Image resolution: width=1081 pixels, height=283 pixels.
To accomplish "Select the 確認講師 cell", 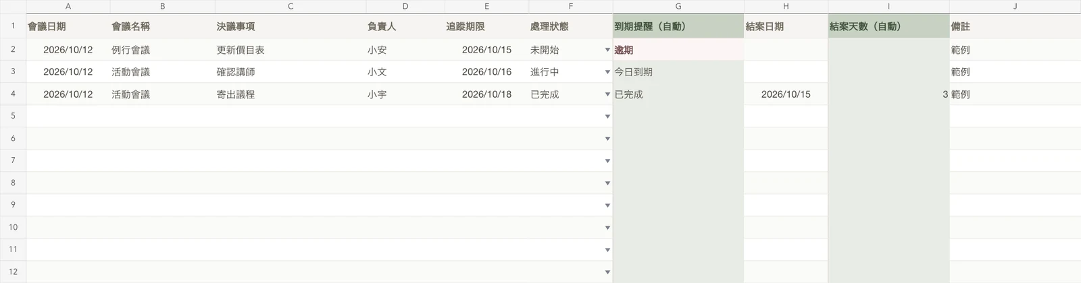I will [291, 72].
